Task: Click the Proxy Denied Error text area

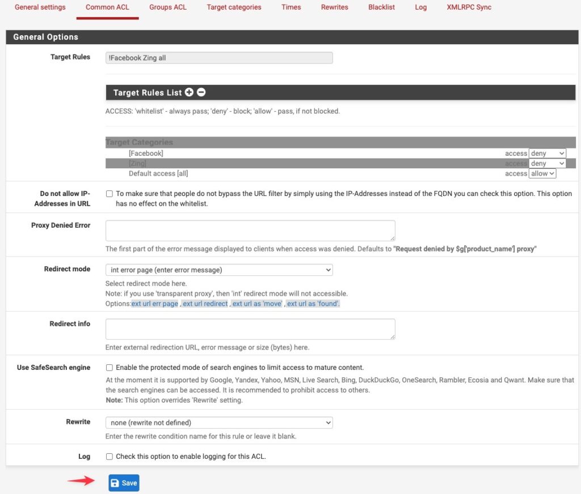Action: click(x=250, y=231)
